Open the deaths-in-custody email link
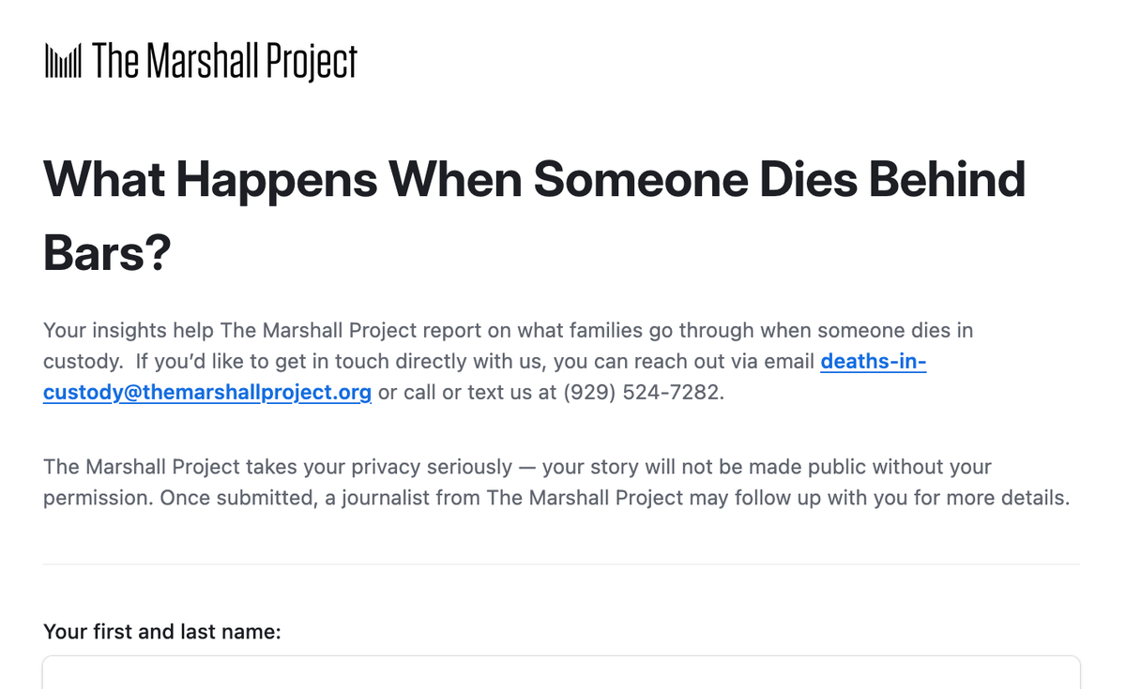Screen dimensions: 1126x689 873,361
